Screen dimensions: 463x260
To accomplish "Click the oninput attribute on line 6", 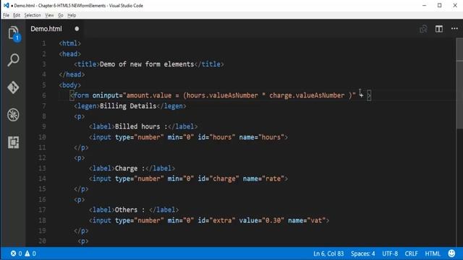I will 106,95.
